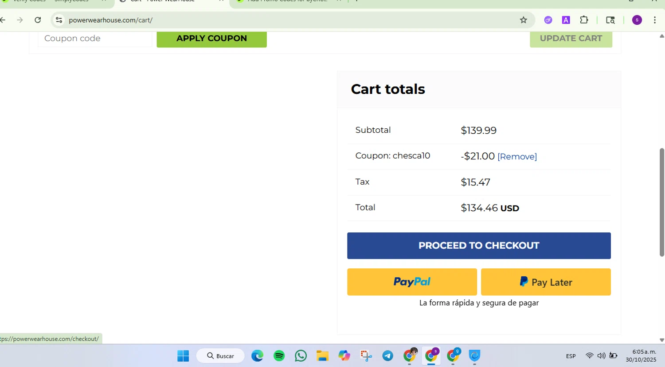
Task: Click the Windows taskbar Buscar search box
Action: [220, 356]
